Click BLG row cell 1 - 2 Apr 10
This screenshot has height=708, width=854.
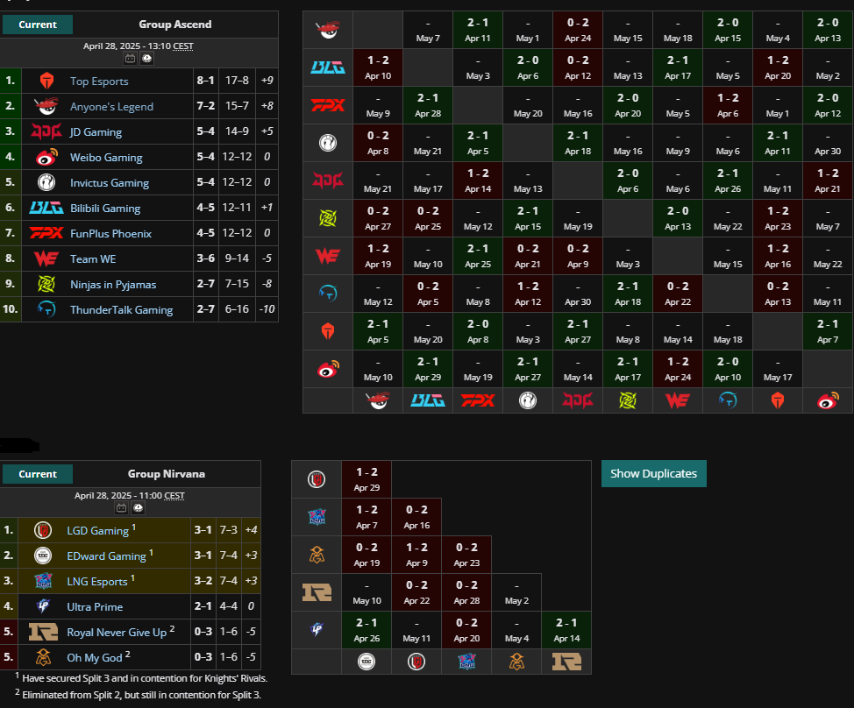(378, 67)
